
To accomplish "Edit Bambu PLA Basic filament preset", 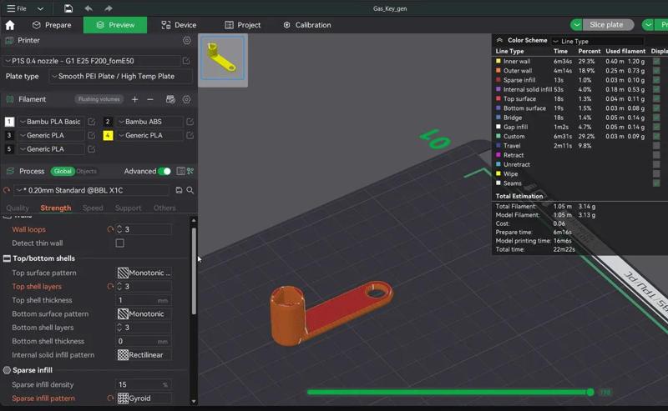I will pyautogui.click(x=92, y=122).
